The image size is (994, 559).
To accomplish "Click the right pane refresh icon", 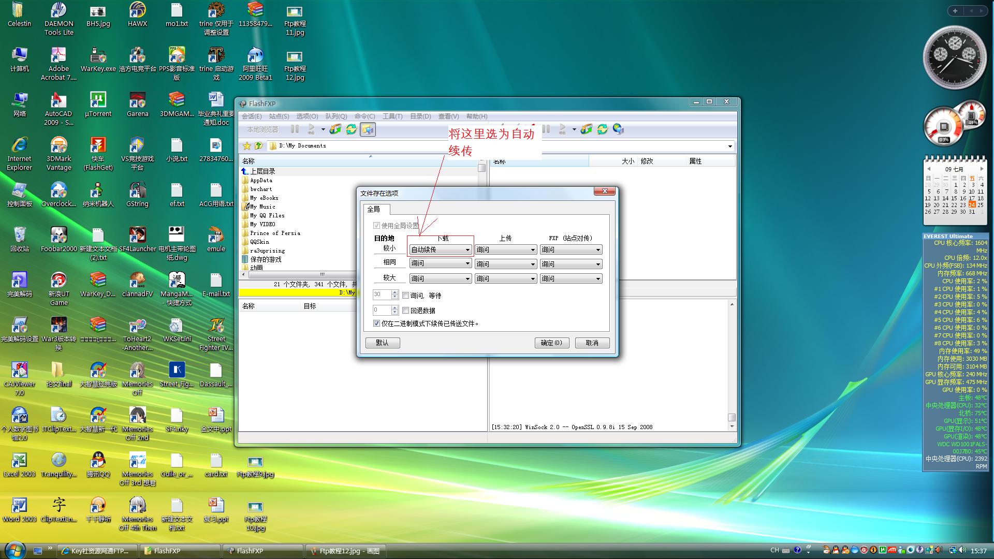I will (x=602, y=129).
